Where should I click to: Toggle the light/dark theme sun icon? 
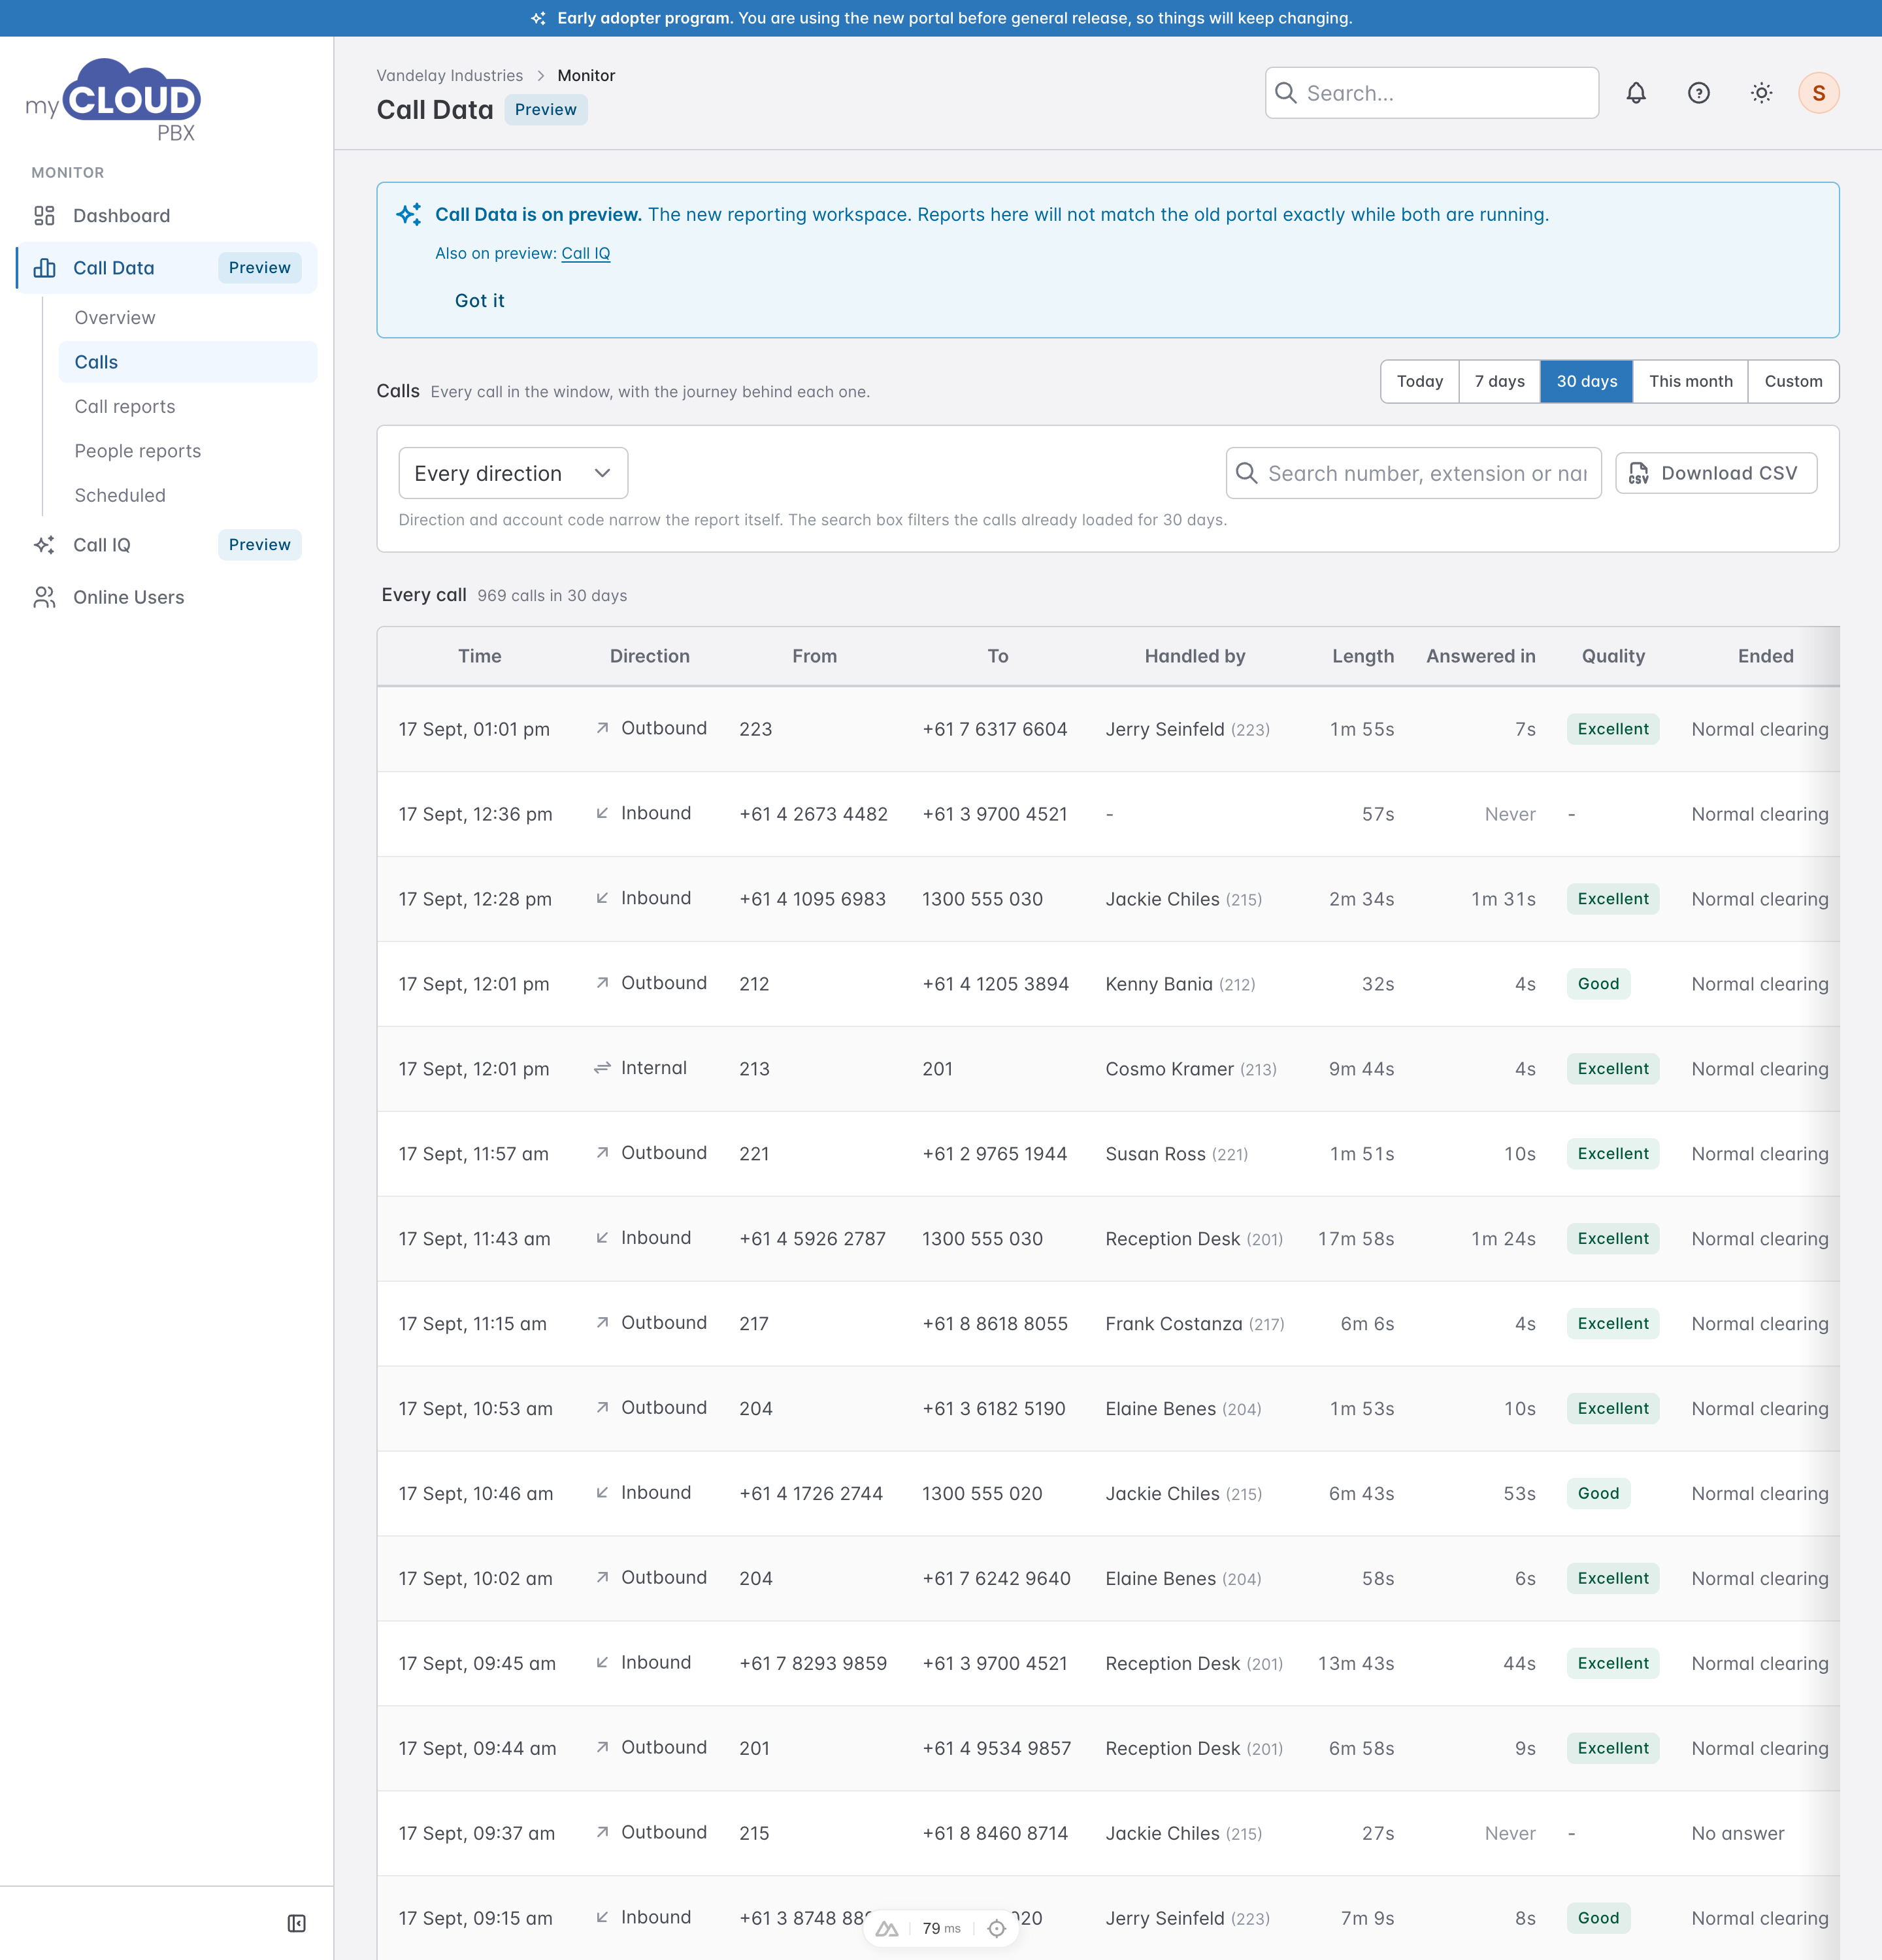coord(1762,93)
